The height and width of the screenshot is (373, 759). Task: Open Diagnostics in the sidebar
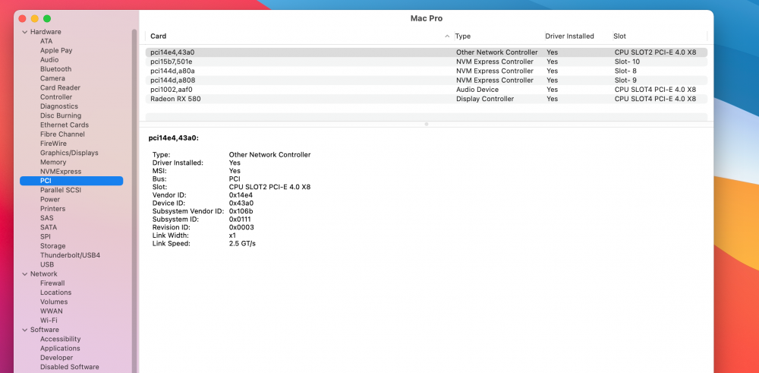(59, 106)
